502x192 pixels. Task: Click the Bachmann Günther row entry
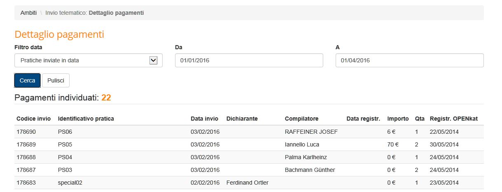click(x=310, y=170)
